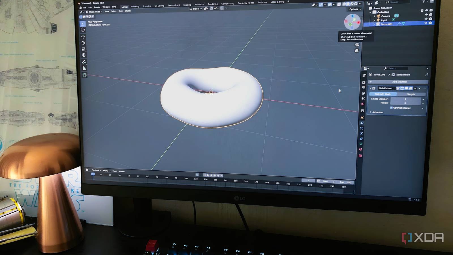The width and height of the screenshot is (453, 255).
Task: Open the Object Mode dropdown
Action: click(95, 12)
